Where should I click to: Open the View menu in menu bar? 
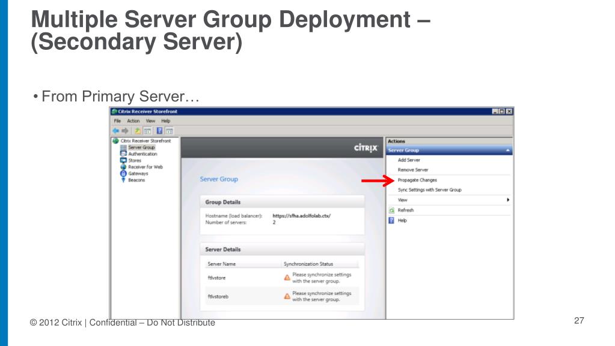point(150,121)
